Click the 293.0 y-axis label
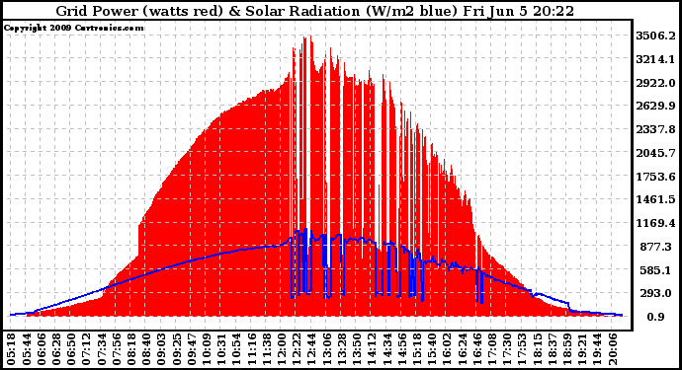The image size is (682, 370). pos(655,293)
